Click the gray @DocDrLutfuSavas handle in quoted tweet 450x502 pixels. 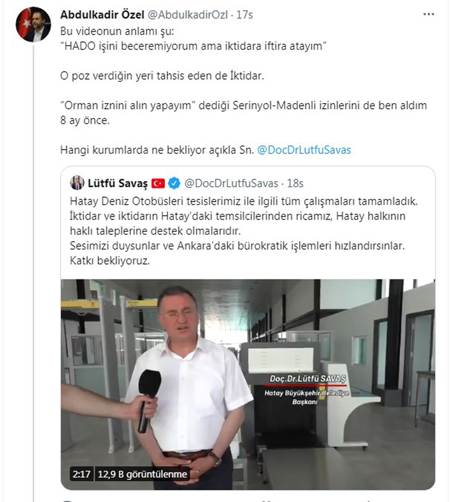[x=231, y=183]
